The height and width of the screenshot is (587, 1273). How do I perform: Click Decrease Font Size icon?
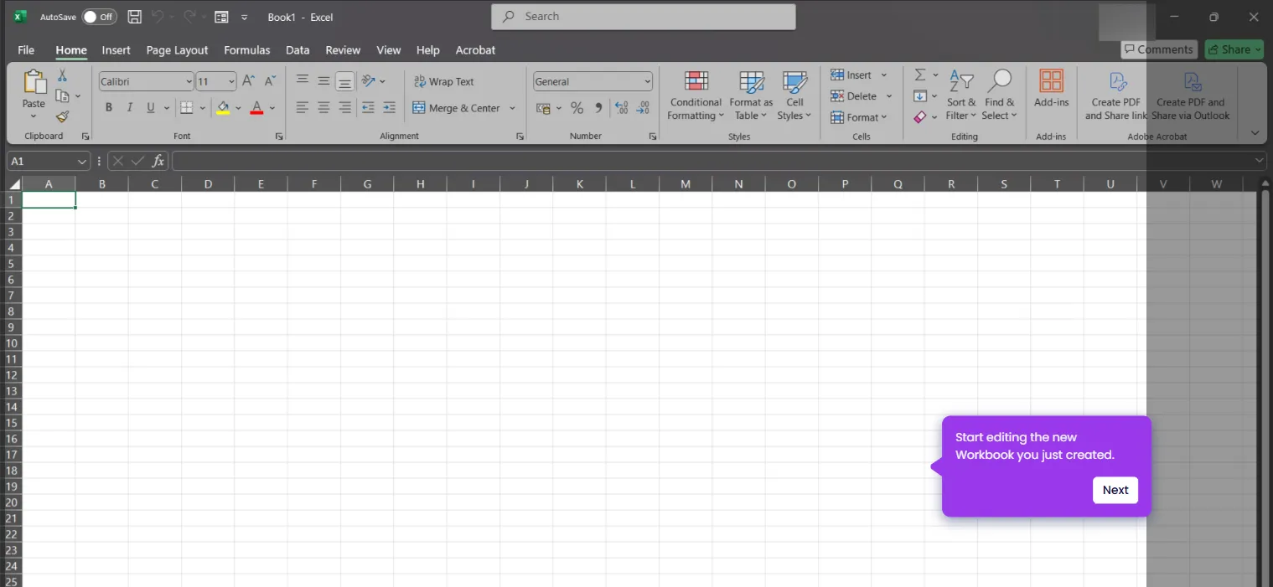pos(270,81)
